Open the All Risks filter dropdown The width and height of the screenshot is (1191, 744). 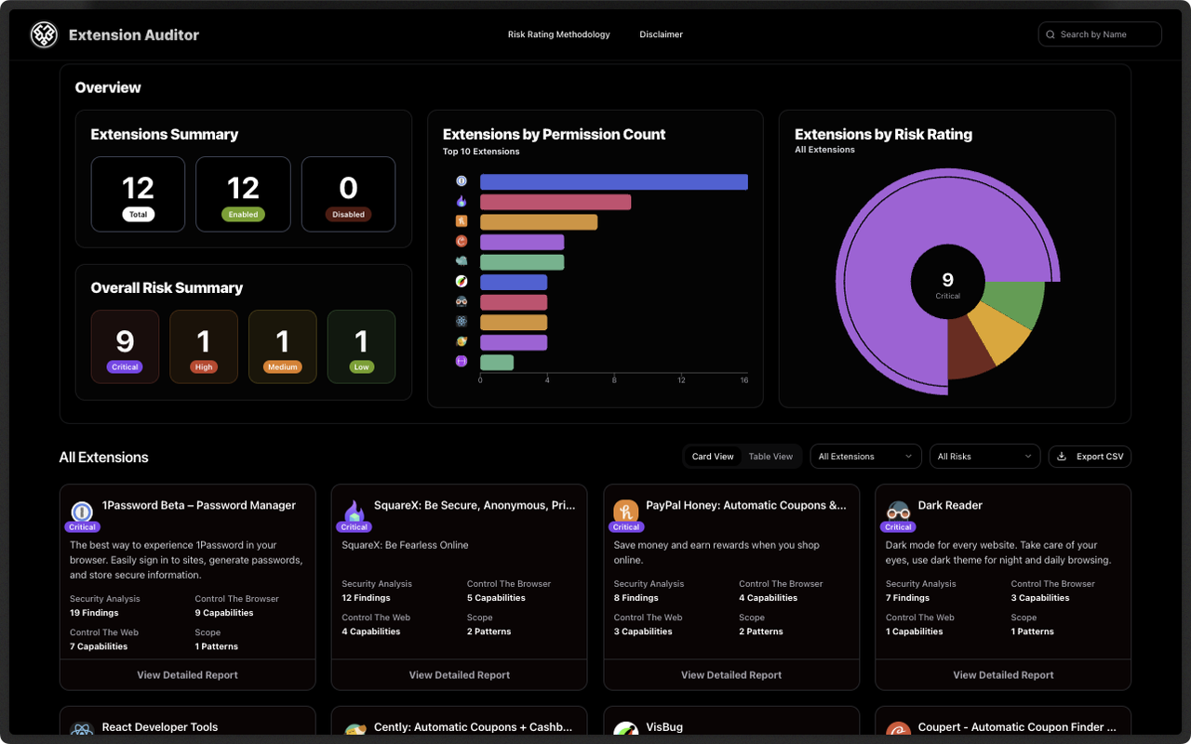pyautogui.click(x=984, y=457)
